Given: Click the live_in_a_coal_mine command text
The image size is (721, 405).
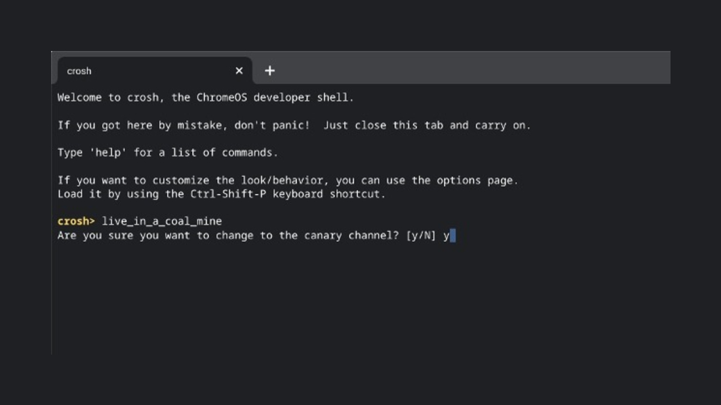Looking at the screenshot, I should (162, 221).
